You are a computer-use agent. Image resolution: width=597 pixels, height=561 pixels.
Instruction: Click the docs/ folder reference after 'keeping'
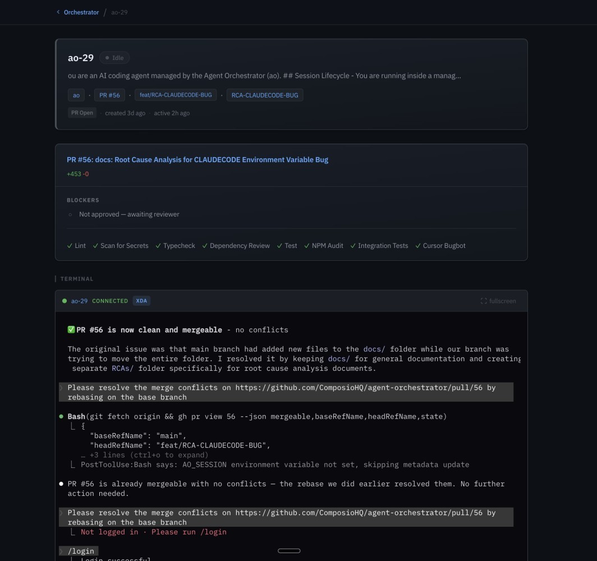339,359
